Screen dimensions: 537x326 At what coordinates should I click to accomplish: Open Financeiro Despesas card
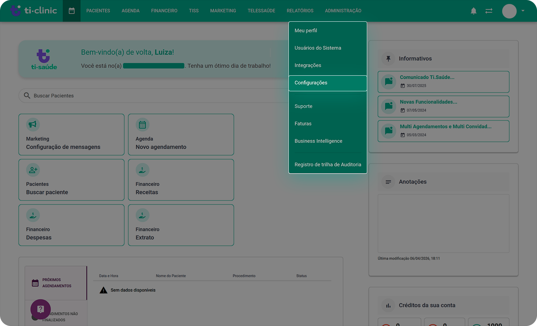(71, 225)
